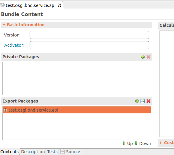Switch to the Description tab

pyautogui.click(x=33, y=152)
